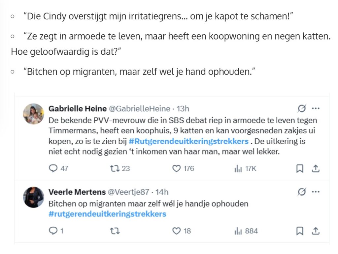Click Grok icon on Gabrielle Heine's tweet
Image resolution: width=338 pixels, height=254 pixels.
tap(302, 108)
